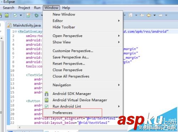The height and width of the screenshot is (132, 178).
Task: Open dropdown beside annotation navigation icon
Action: point(136,15)
